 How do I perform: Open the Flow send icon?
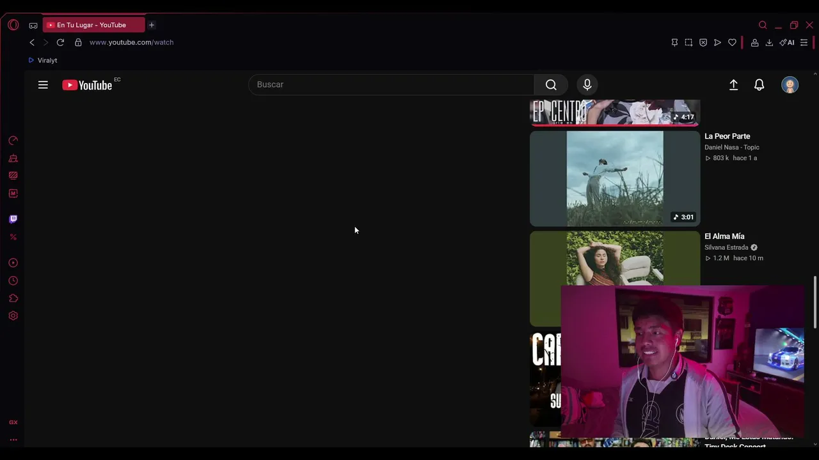coord(717,43)
